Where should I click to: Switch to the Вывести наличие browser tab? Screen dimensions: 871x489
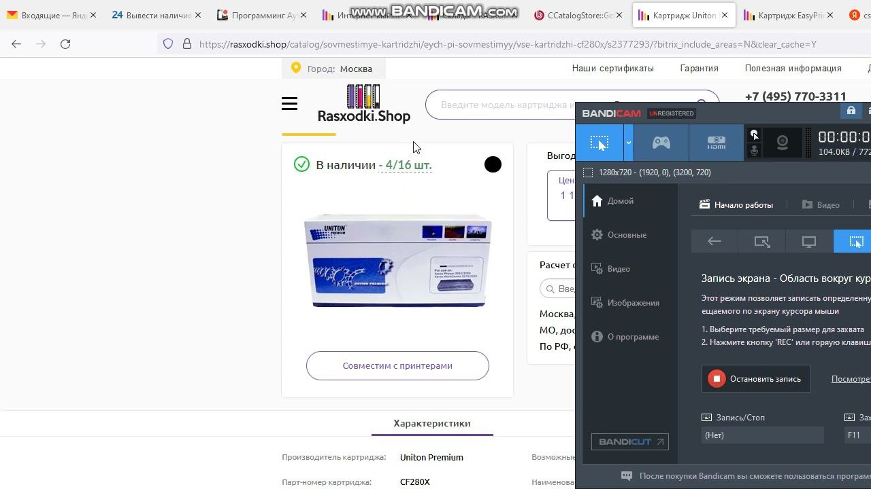click(x=156, y=15)
